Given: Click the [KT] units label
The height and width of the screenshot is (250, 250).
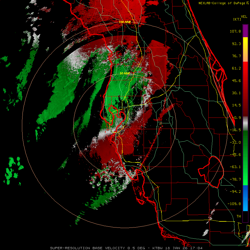Looking at the screenshot, I should (237, 19).
